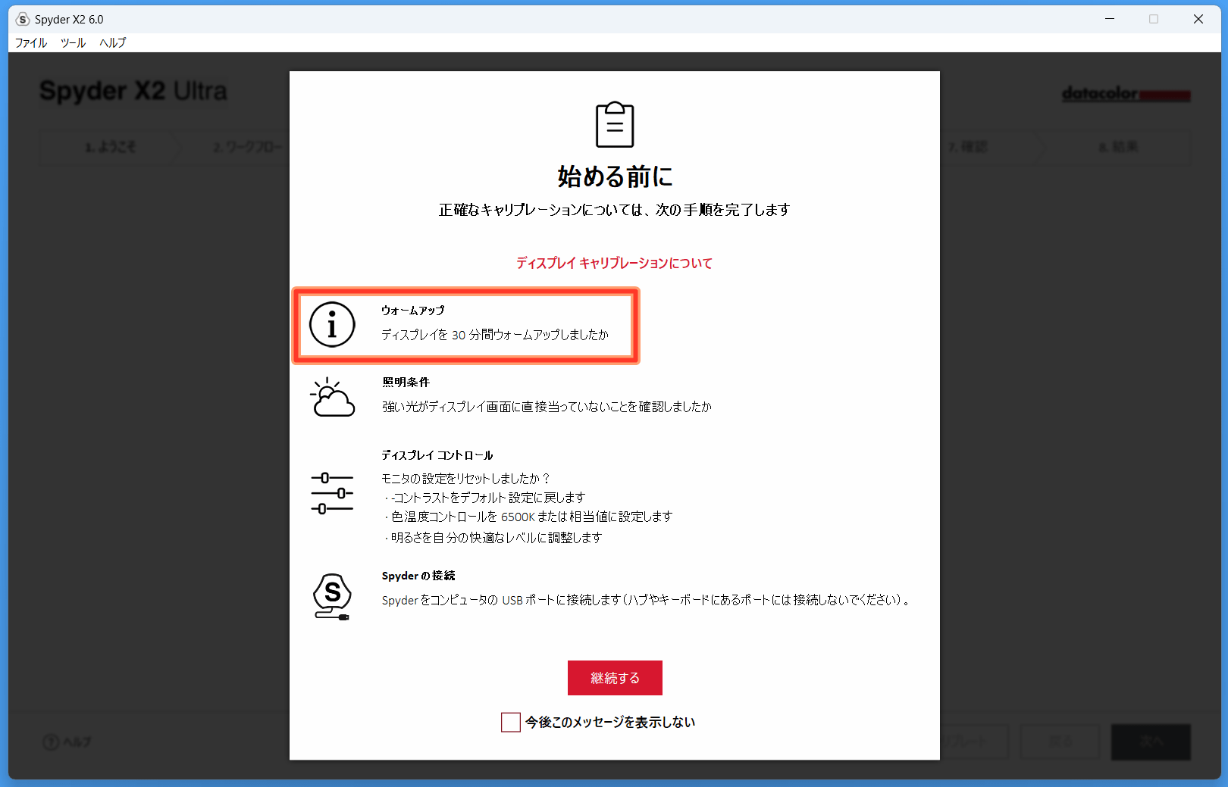Select the 1. ようこそ step tab
This screenshot has height=787, width=1228.
tap(110, 147)
